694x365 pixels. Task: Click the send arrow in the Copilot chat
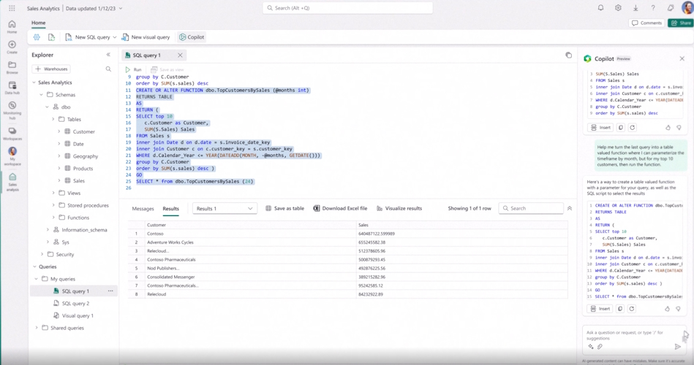tap(678, 347)
